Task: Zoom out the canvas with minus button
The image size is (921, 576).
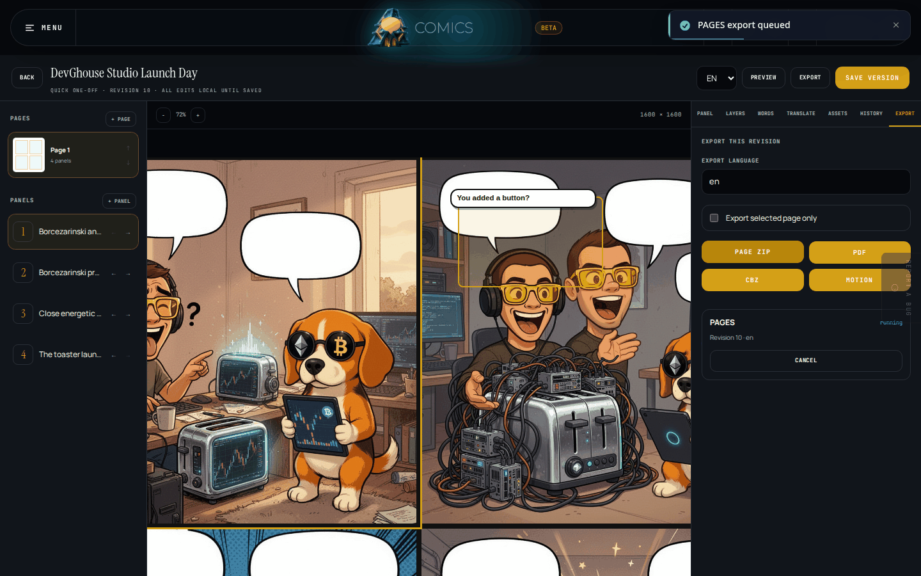Action: point(164,115)
